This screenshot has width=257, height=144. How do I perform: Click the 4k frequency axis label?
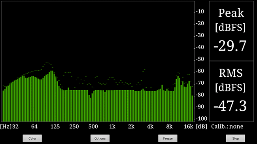[x=150, y=127]
